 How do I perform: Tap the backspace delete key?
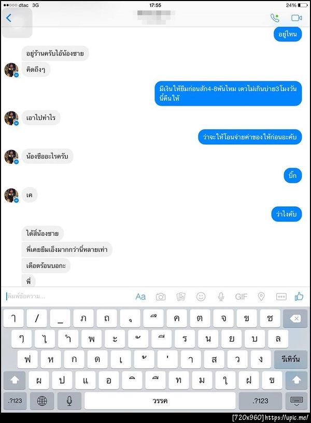(x=295, y=319)
